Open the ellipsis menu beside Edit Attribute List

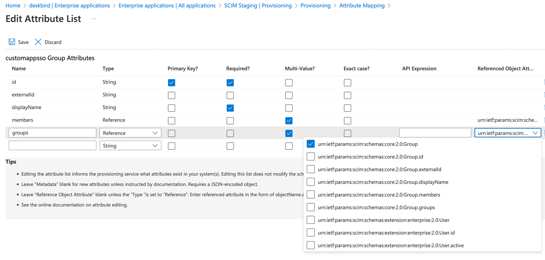point(94,19)
